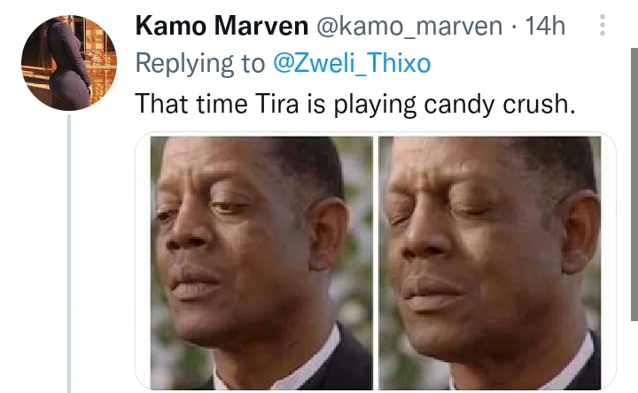
Task: Click the Kamo Marven display name
Action: click(222, 26)
